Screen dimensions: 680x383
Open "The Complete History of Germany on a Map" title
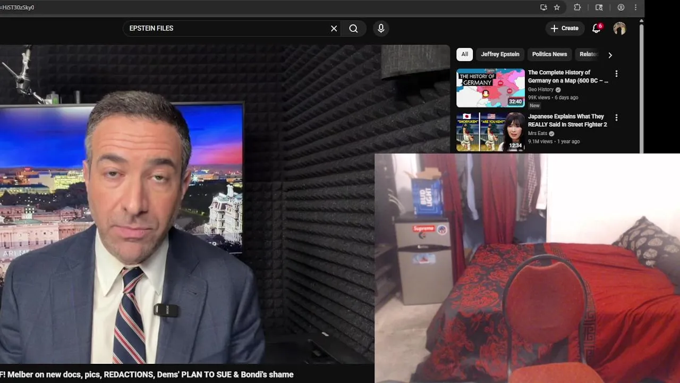click(568, 77)
